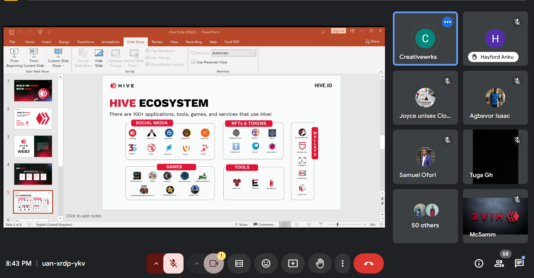Toggle Show Media Controls checkbox
This screenshot has height=278, width=534.
click(x=147, y=64)
